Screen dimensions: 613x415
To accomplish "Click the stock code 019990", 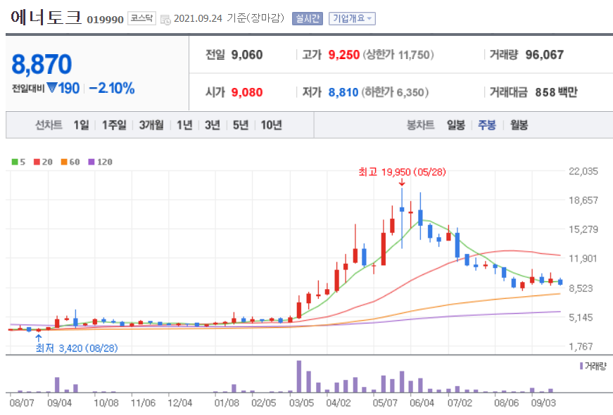I will 105,20.
